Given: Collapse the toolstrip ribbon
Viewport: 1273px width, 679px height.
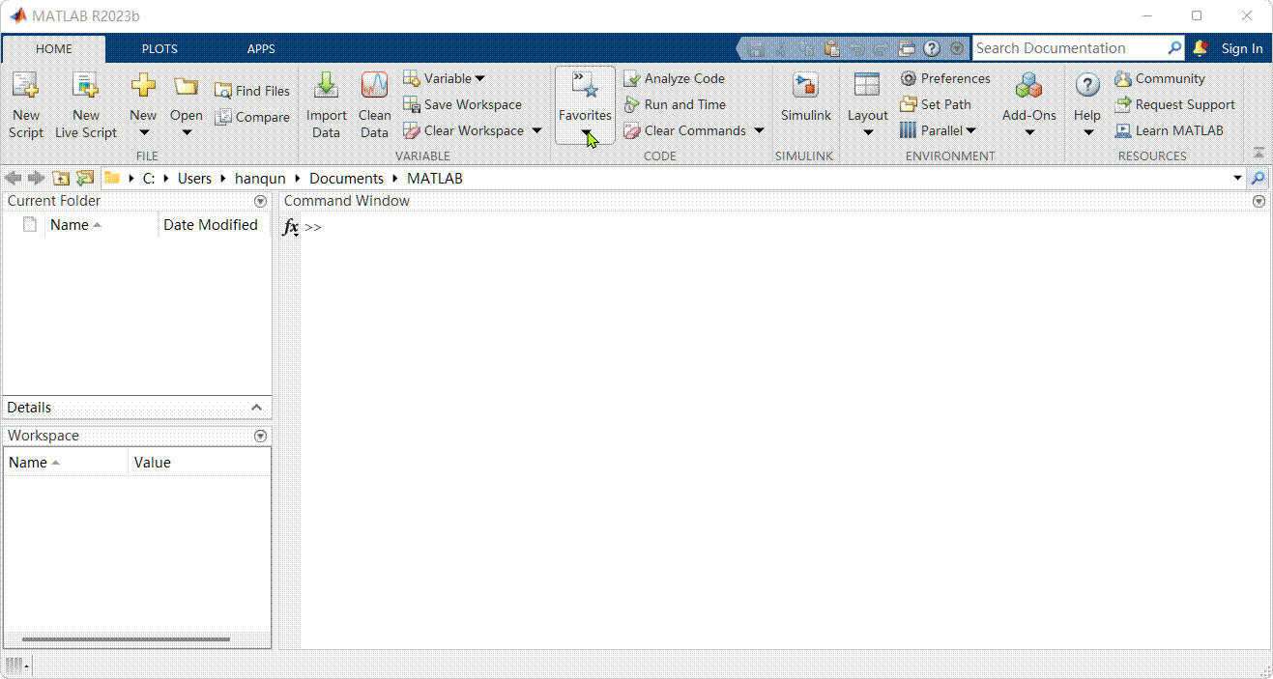Looking at the screenshot, I should point(1259,153).
